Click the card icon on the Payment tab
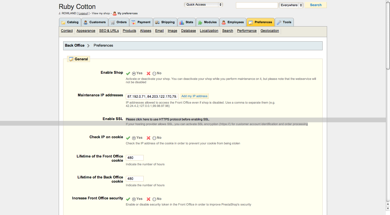This screenshot has width=390, height=215. pyautogui.click(x=134, y=22)
